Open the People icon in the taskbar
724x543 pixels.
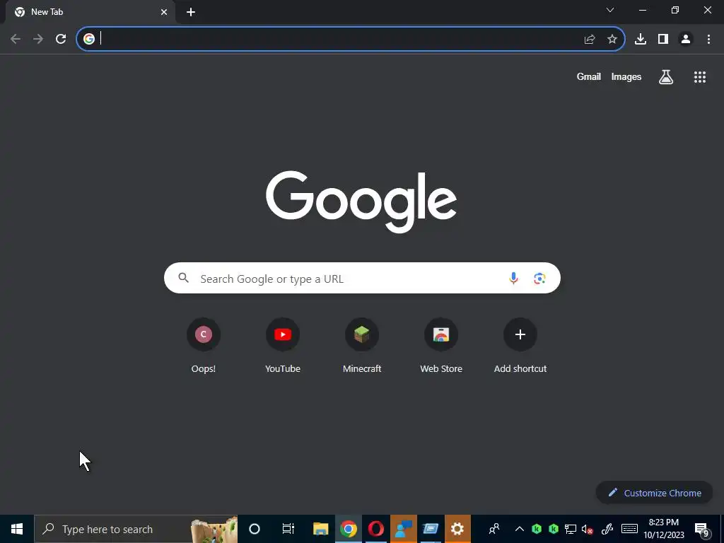click(x=494, y=529)
